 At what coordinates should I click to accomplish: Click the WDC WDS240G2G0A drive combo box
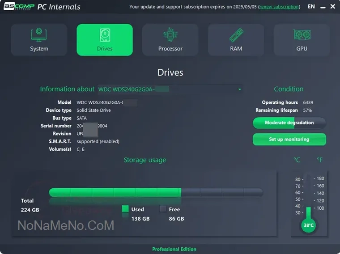[170, 89]
